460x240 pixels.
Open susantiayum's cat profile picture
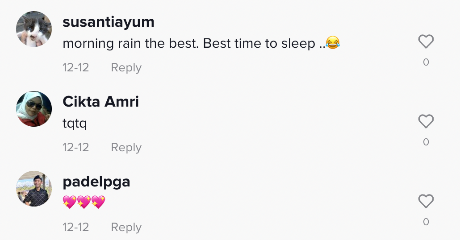[x=34, y=29]
